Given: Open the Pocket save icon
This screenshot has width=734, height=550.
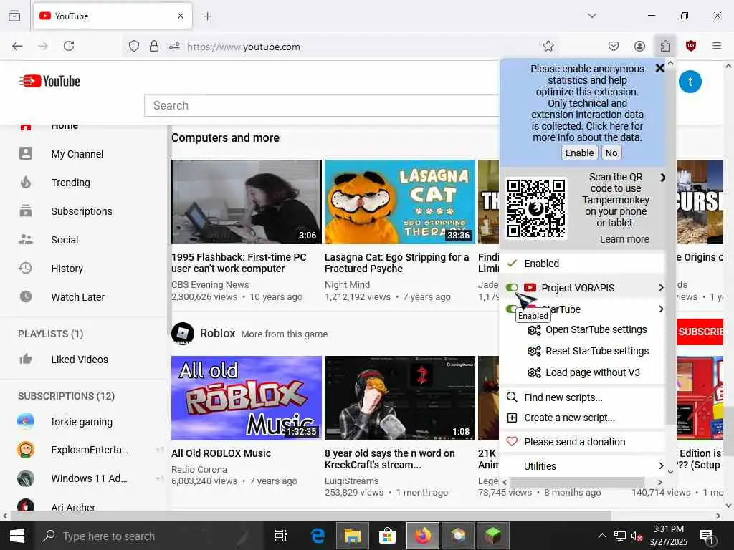Looking at the screenshot, I should (614, 46).
